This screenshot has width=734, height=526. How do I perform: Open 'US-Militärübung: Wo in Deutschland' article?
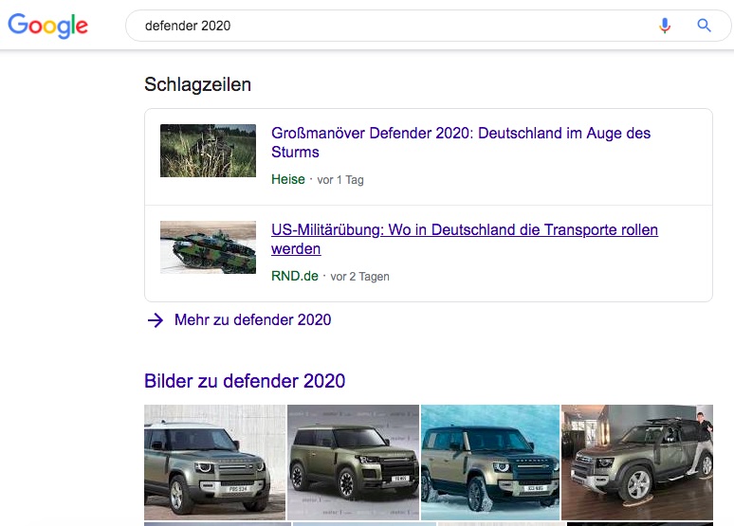point(465,239)
